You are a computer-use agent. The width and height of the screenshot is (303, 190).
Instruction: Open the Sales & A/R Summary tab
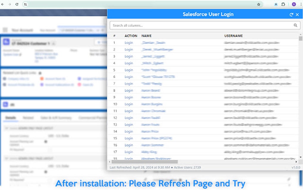(x=56, y=118)
